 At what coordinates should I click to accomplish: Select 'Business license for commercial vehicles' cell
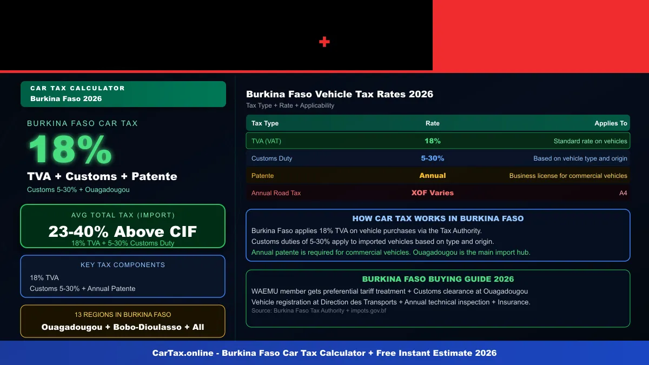pos(568,176)
